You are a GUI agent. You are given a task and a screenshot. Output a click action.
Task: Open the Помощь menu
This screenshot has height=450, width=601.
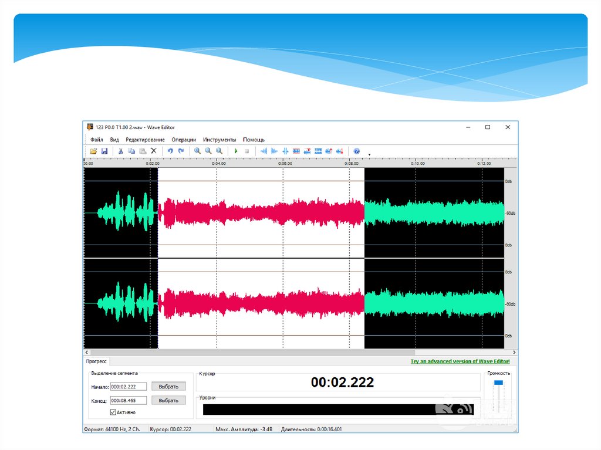coord(254,140)
